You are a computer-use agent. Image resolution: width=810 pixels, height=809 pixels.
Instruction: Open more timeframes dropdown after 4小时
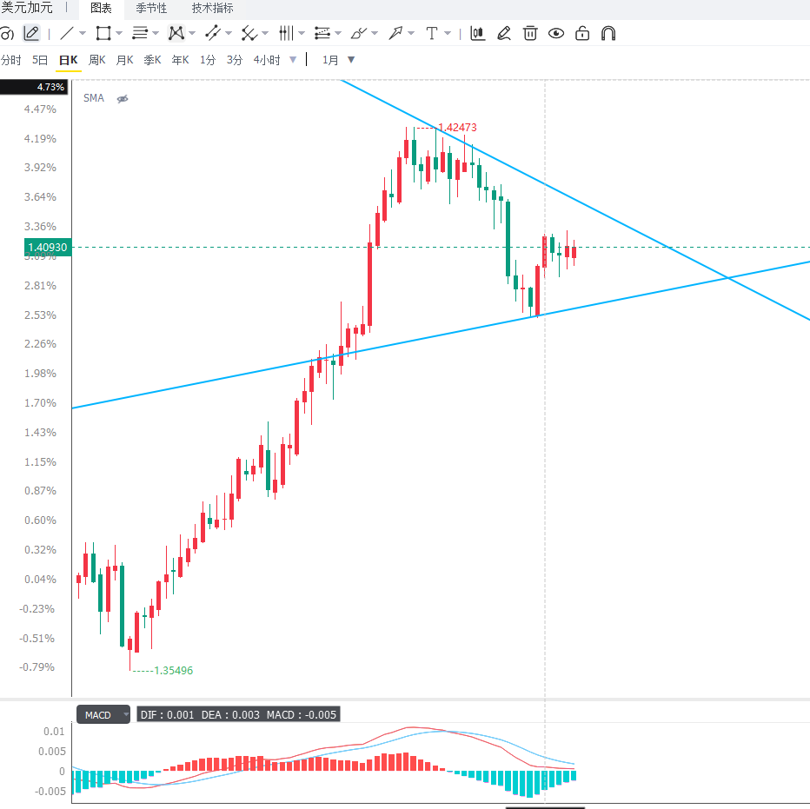[x=293, y=60]
